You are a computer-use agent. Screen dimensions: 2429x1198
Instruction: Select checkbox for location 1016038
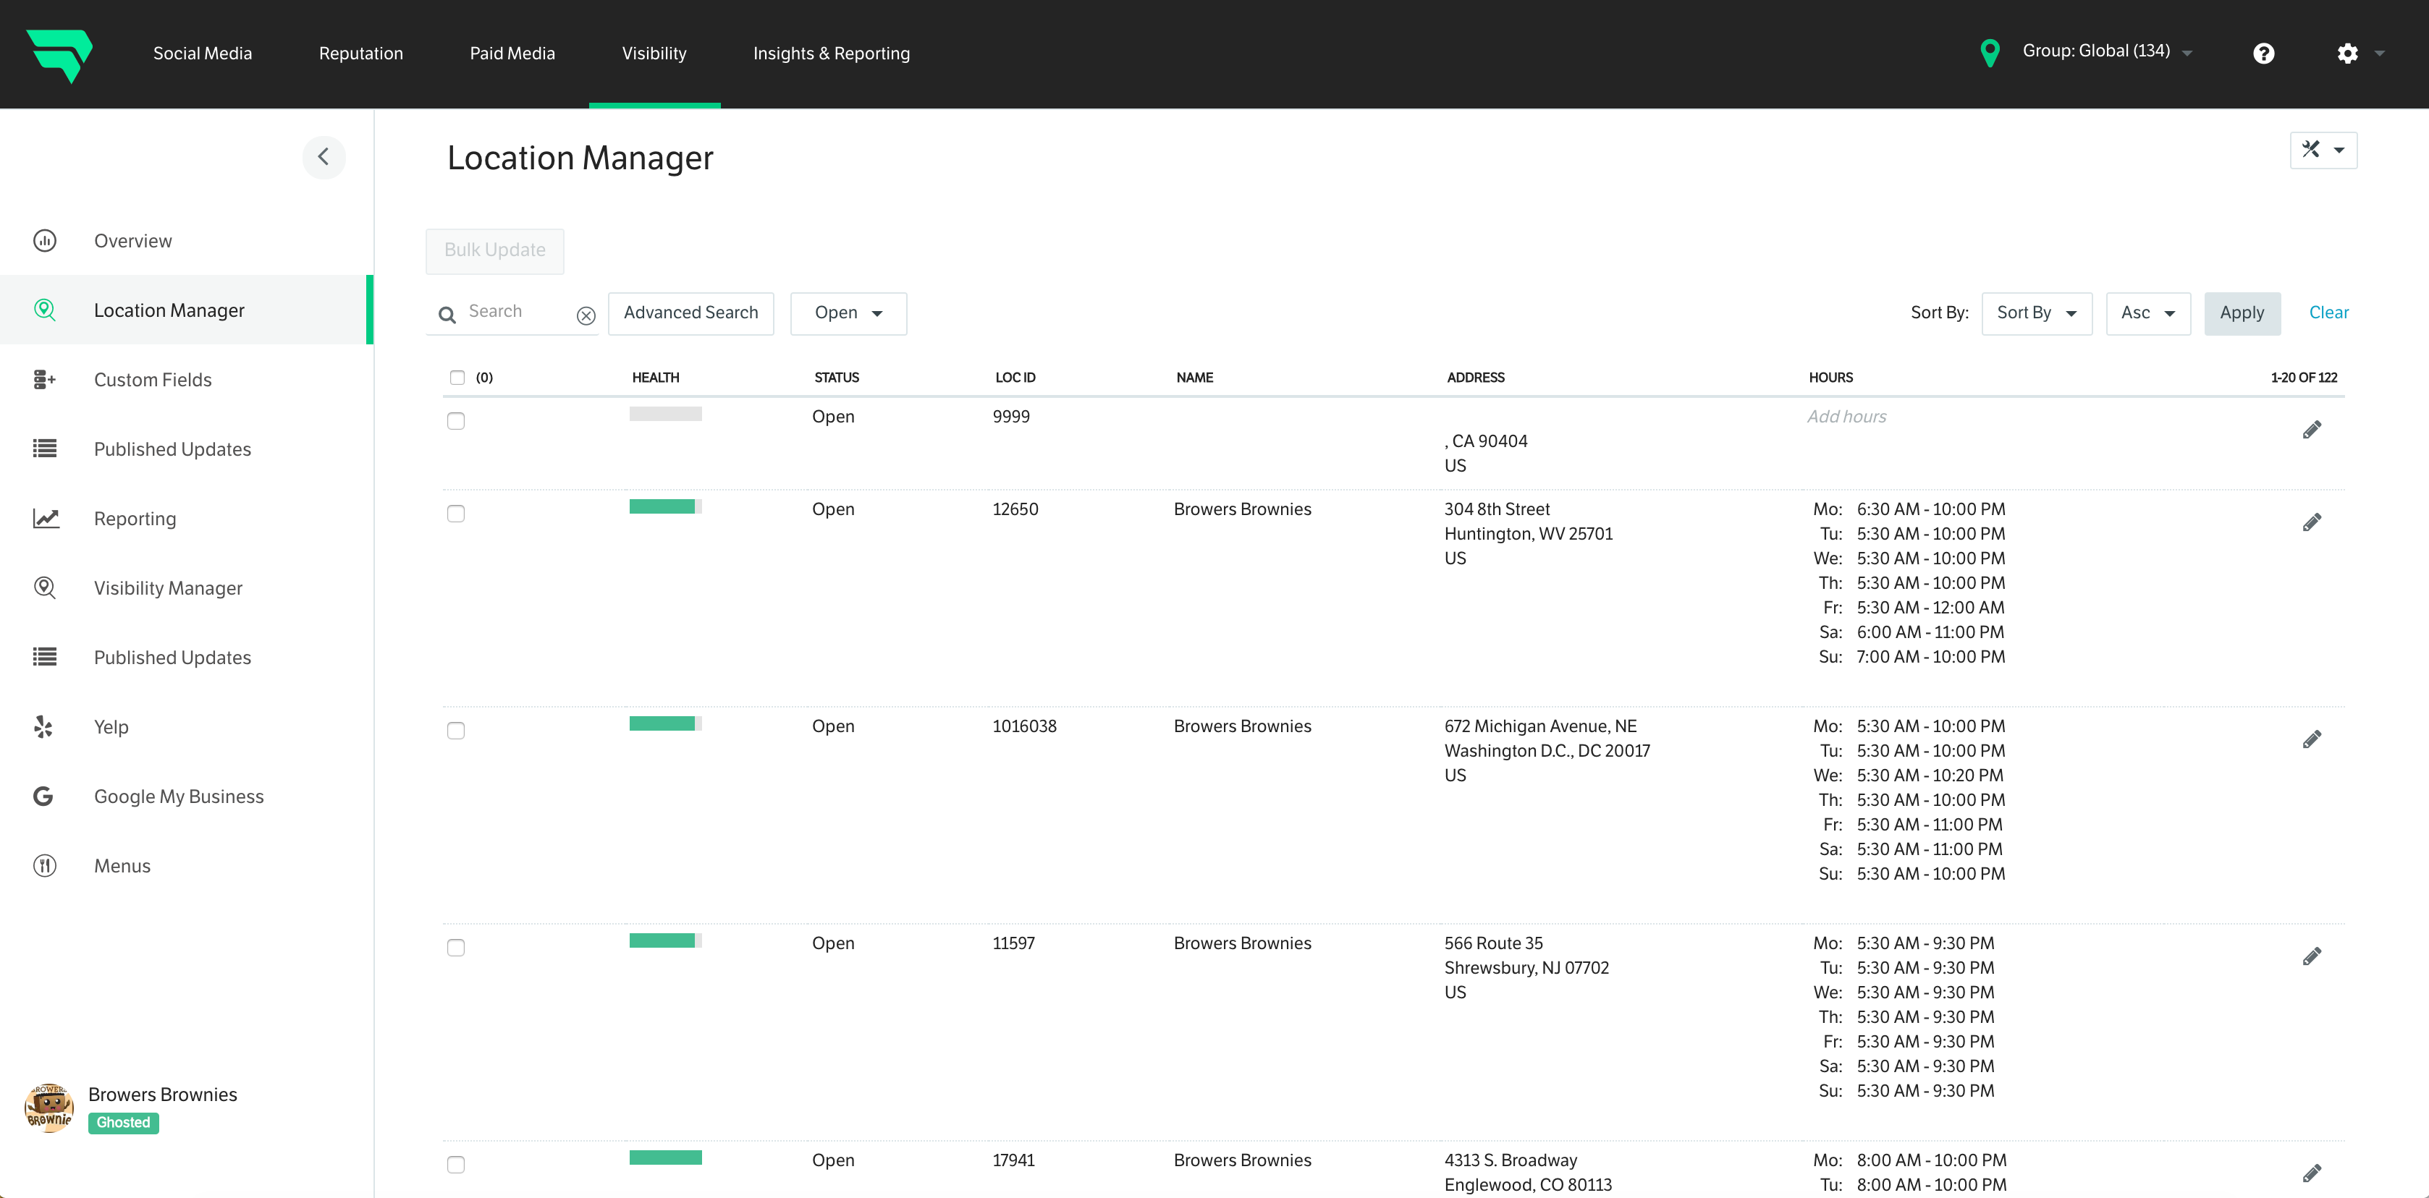(455, 729)
